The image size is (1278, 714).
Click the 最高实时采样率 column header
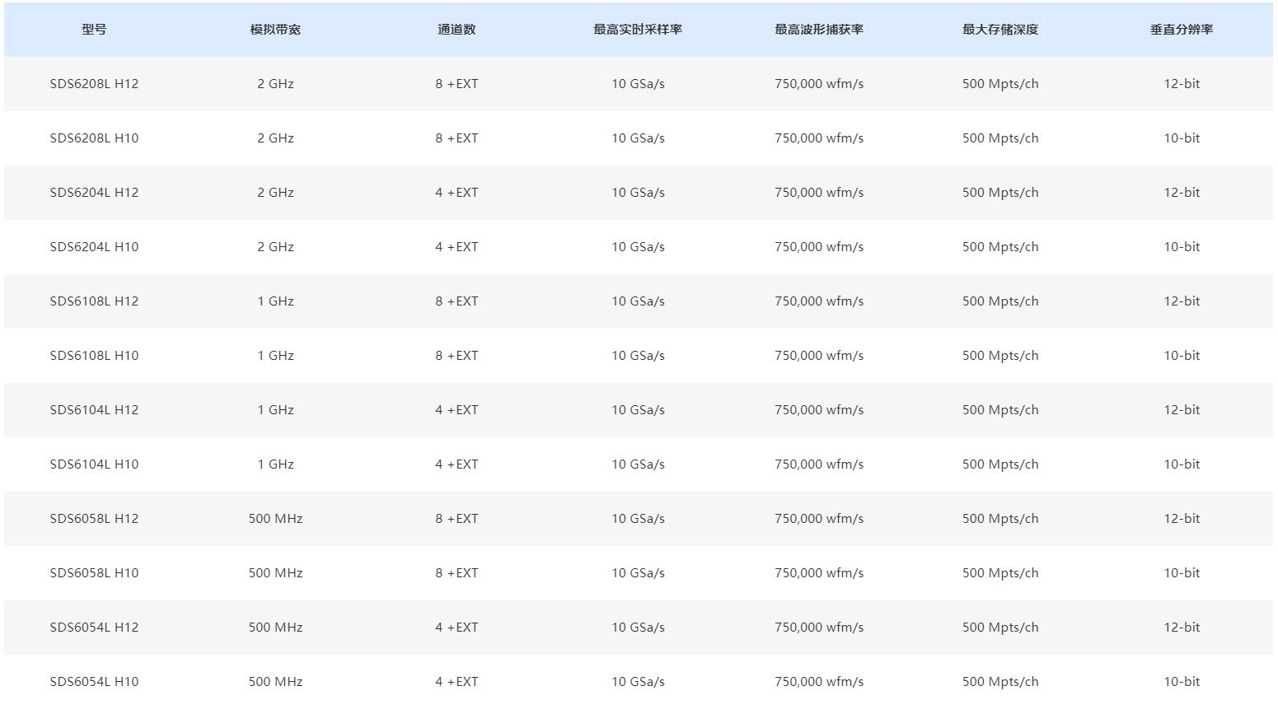(638, 30)
